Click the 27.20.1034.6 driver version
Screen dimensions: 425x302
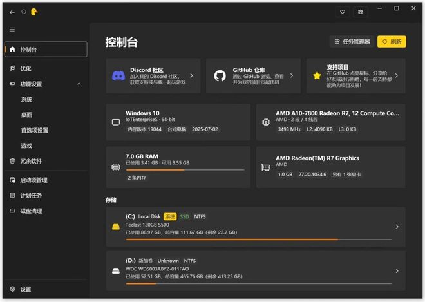[x=312, y=175]
